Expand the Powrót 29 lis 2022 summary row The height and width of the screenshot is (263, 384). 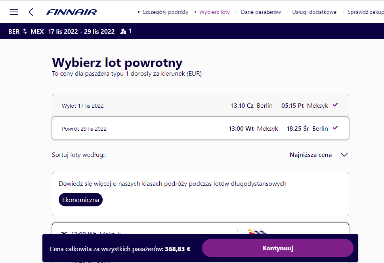pyautogui.click(x=201, y=128)
